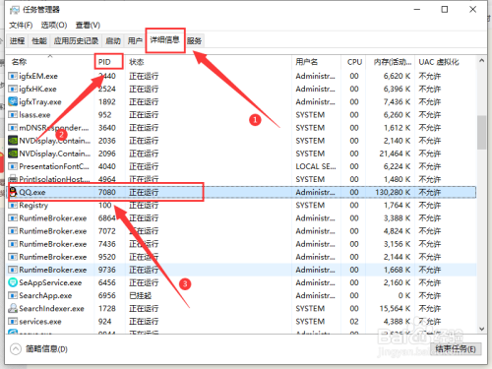Collapse view with 简略信息(D) chevron
492x369 pixels.
click(x=16, y=349)
